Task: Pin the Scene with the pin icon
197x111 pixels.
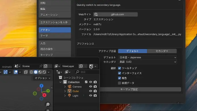Action: pyautogui.click(x=41, y=66)
